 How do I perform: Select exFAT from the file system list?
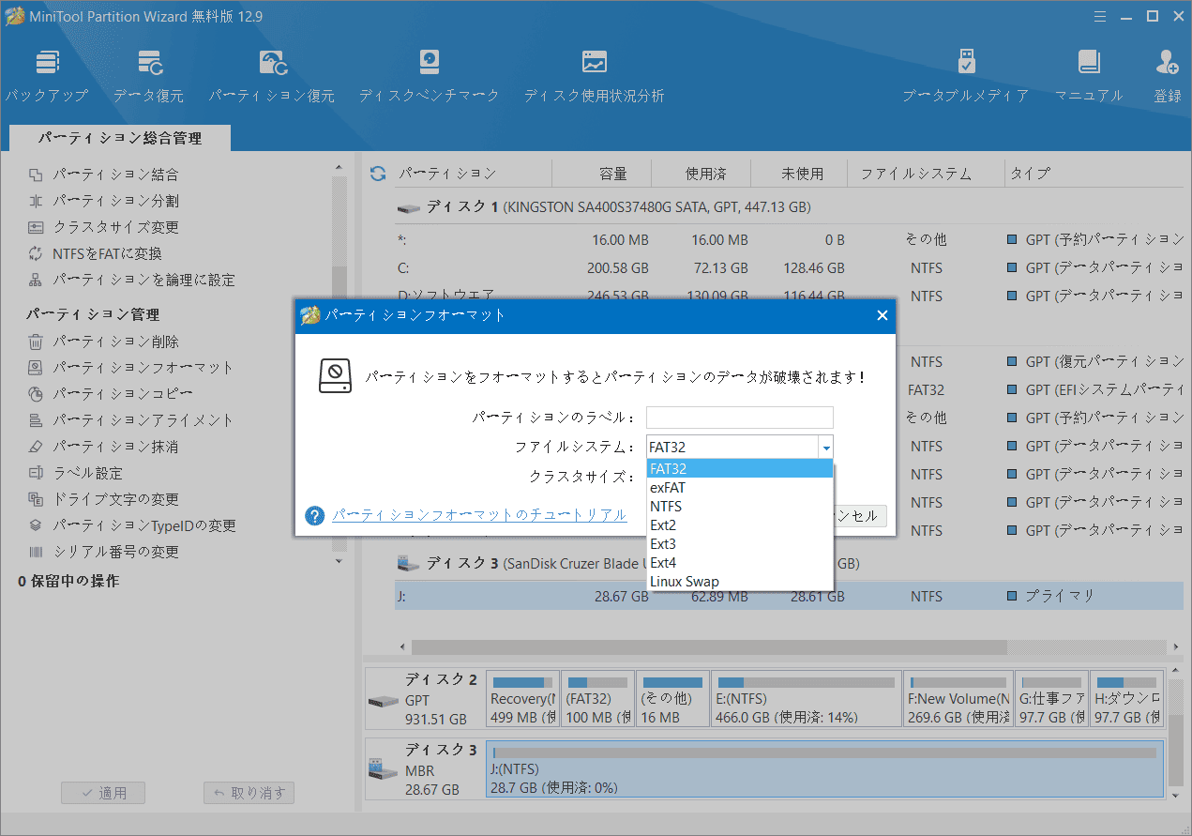[740, 487]
